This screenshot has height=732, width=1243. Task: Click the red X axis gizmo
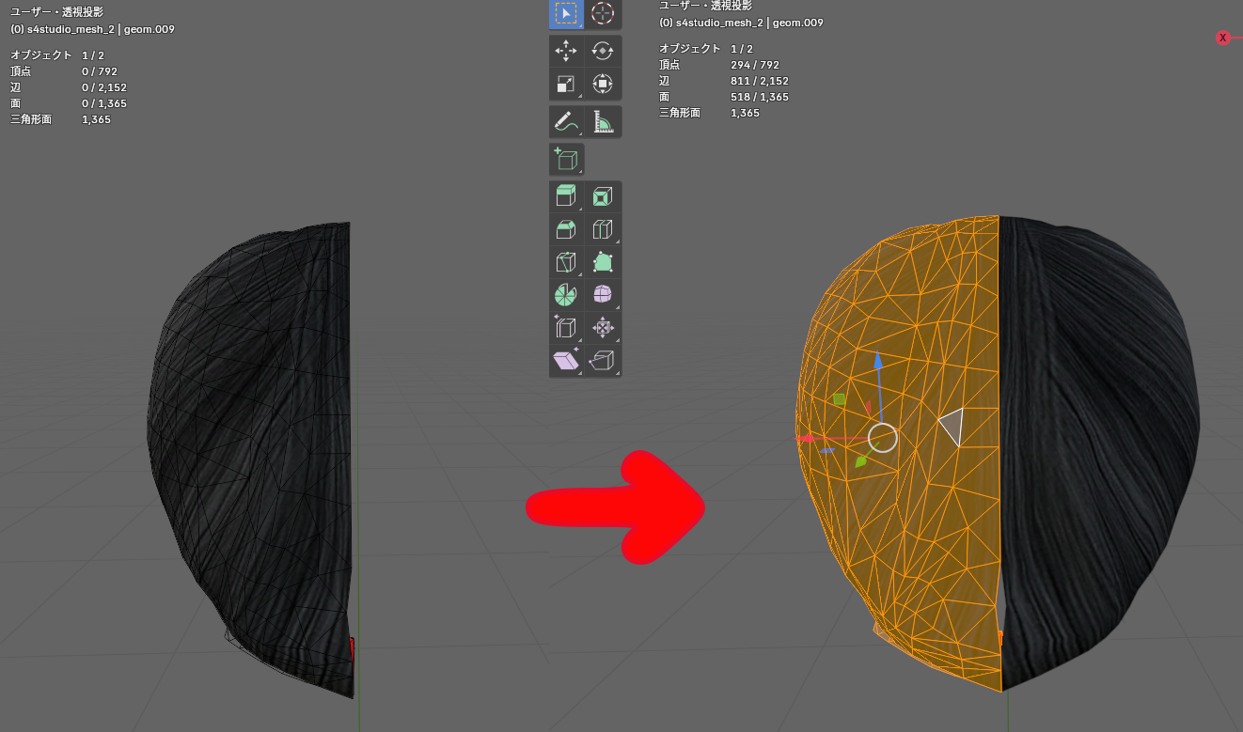tap(1222, 38)
